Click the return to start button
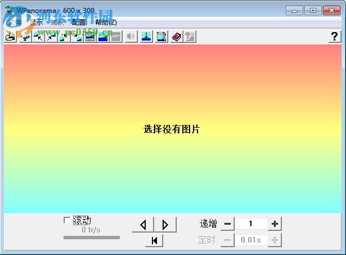This screenshot has width=346, height=255. pos(154,240)
